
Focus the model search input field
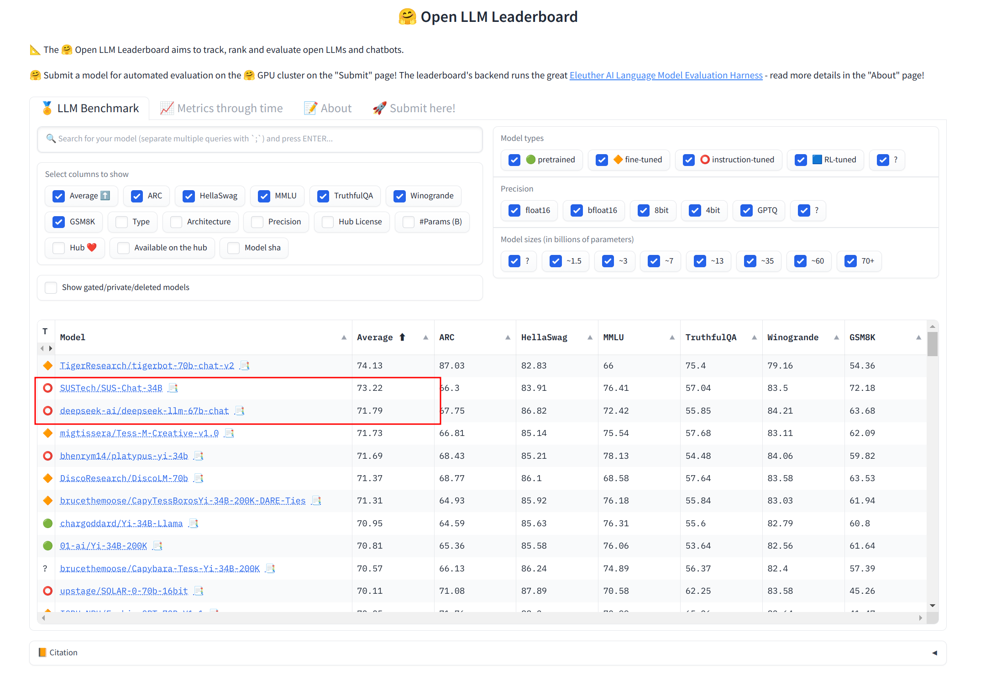click(260, 139)
